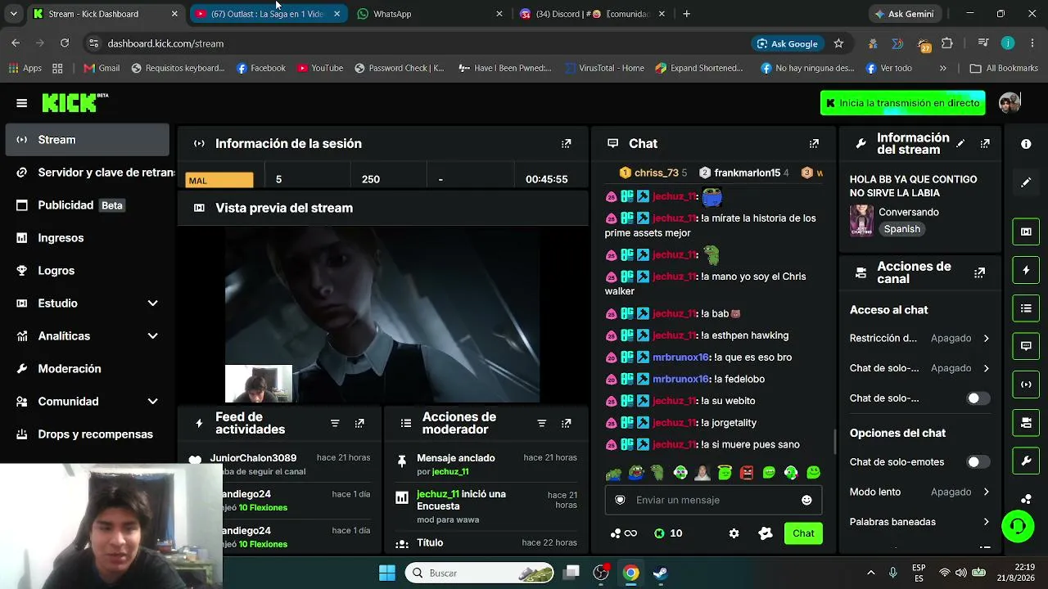Filter the Acciones de moderador list
This screenshot has height=589, width=1048.
coord(541,424)
